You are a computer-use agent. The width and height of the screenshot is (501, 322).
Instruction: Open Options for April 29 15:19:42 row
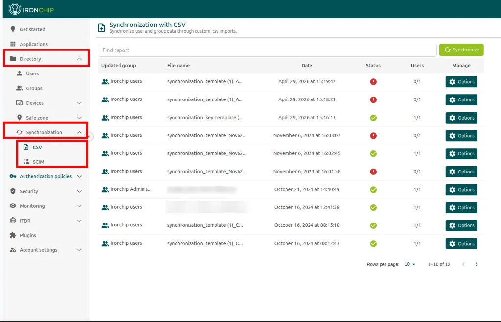tap(461, 82)
